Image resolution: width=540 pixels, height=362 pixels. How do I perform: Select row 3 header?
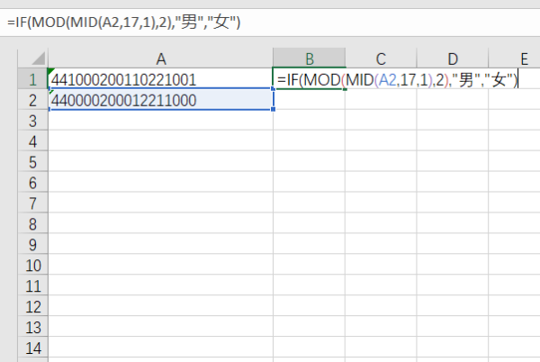pyautogui.click(x=33, y=121)
